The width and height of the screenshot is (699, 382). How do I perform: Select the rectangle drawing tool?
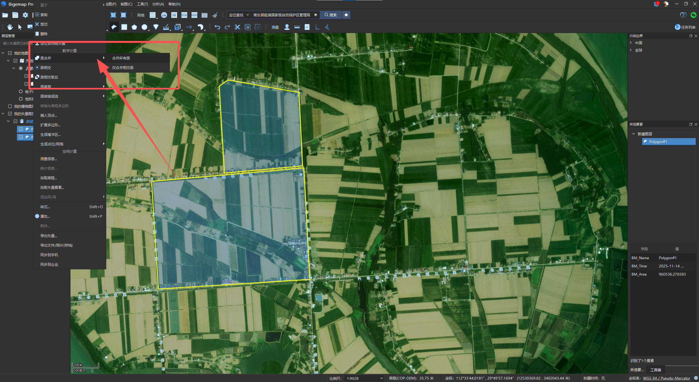click(x=124, y=27)
